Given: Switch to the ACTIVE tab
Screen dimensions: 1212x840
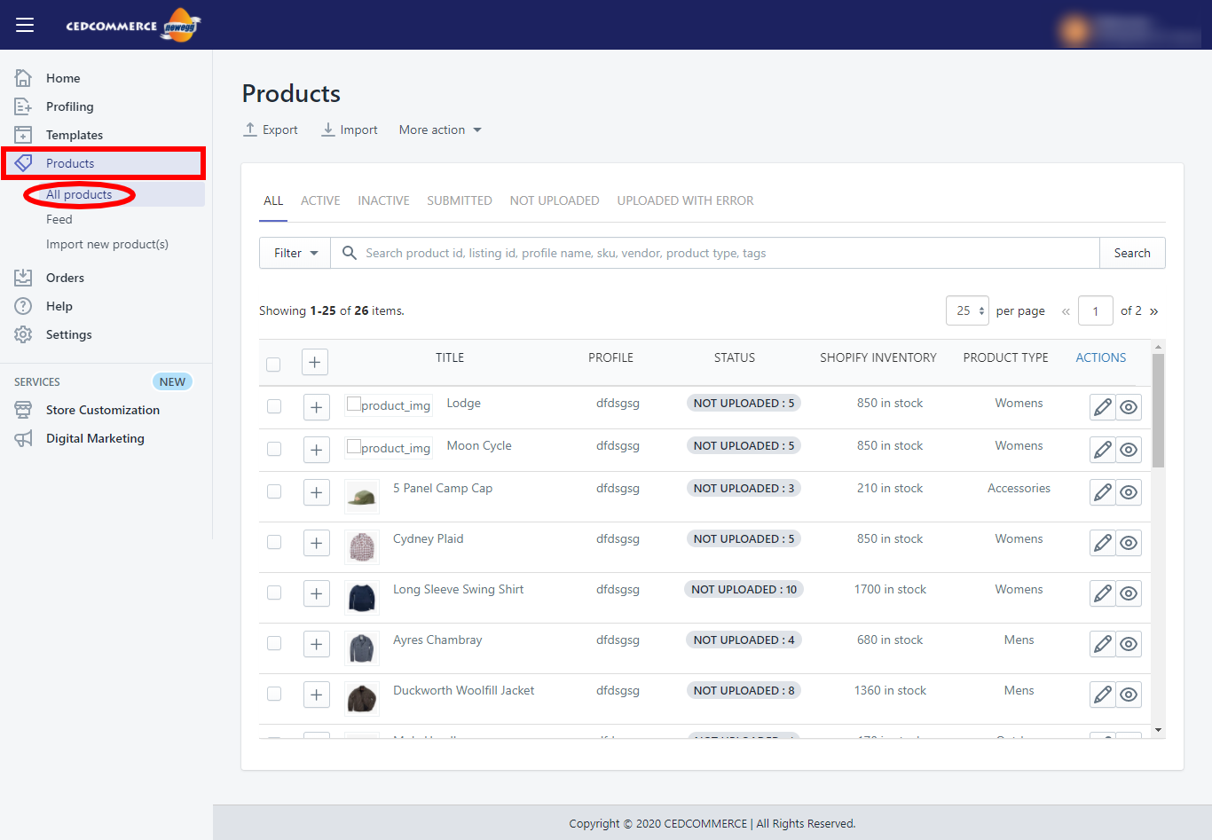Looking at the screenshot, I should tap(320, 200).
